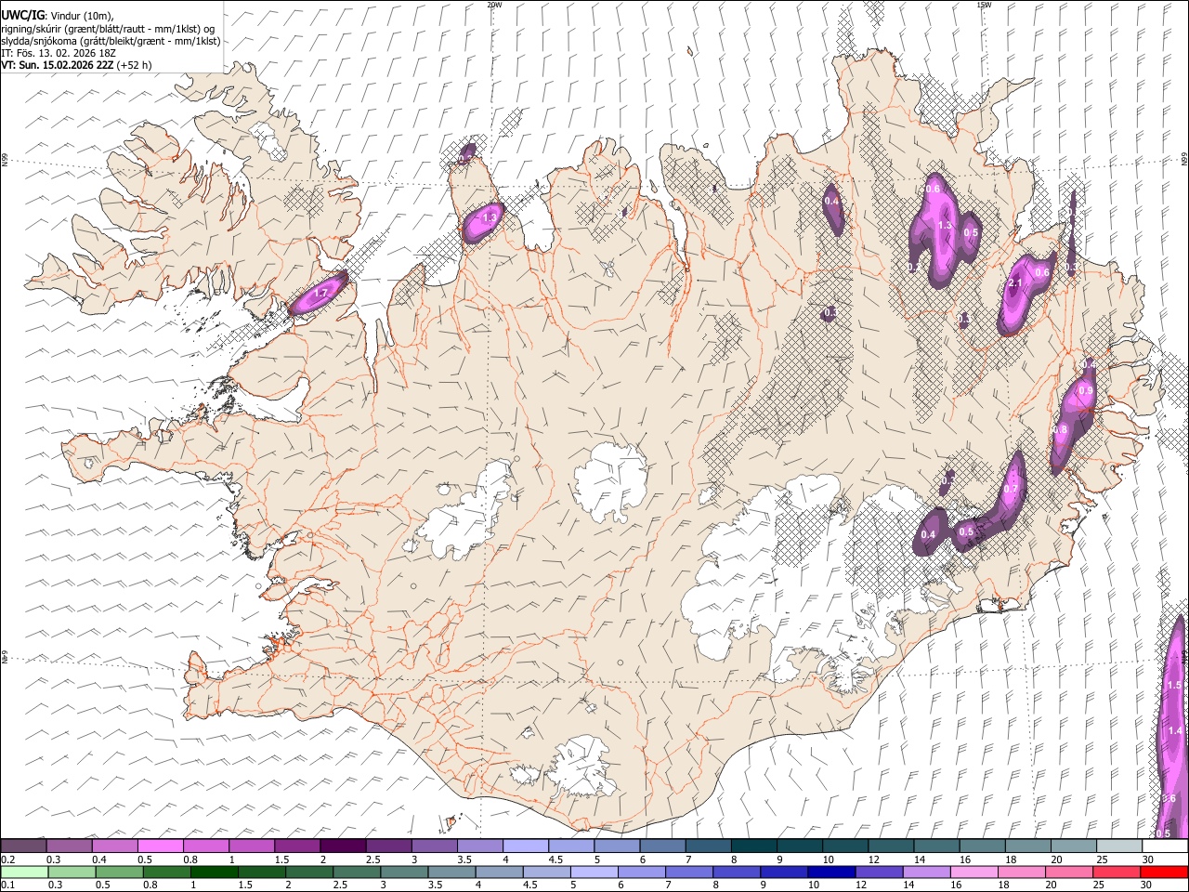Pick the darkest purple 2 mm snow legend swatch
The width and height of the screenshot is (1189, 892).
pyautogui.click(x=342, y=846)
